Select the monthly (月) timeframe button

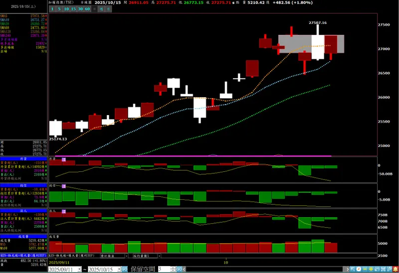tap(108, 9)
